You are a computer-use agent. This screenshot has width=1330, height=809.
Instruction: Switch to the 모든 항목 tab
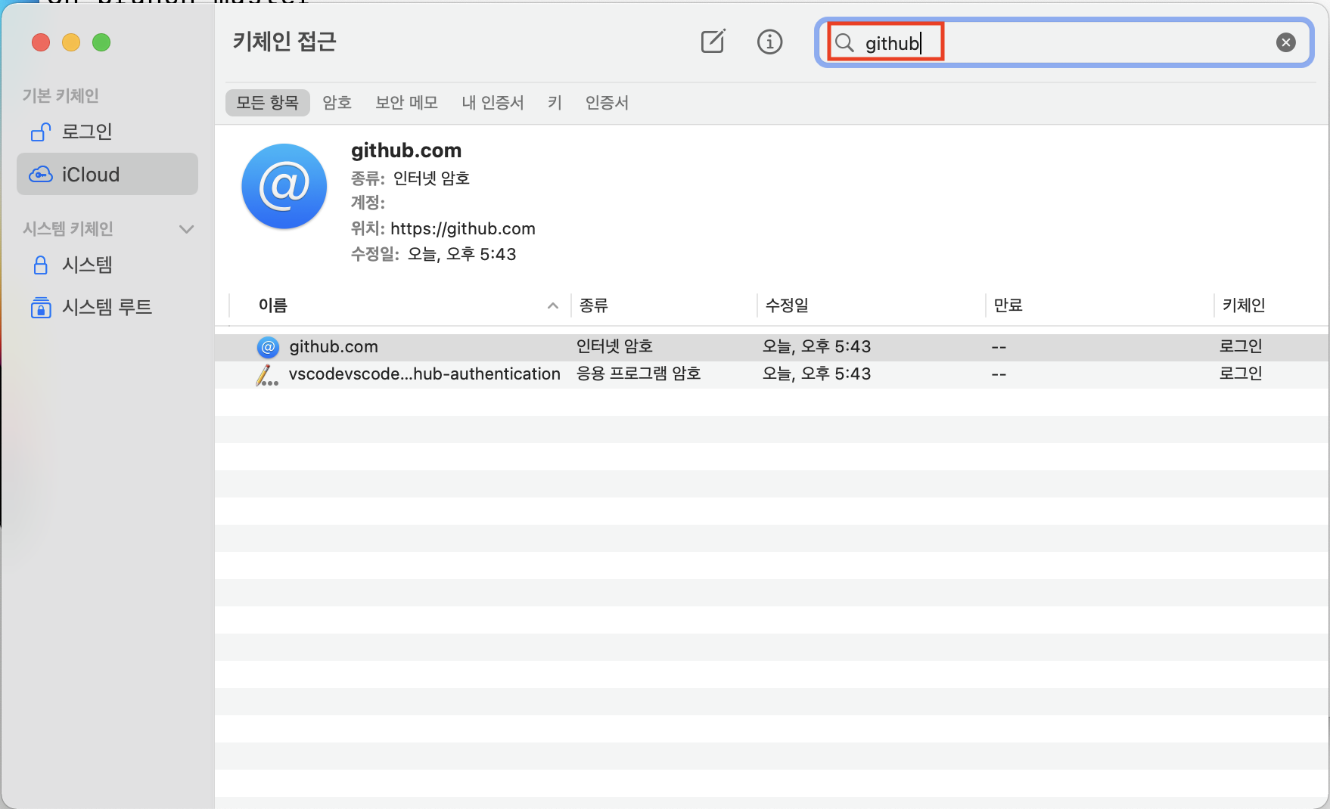(x=268, y=103)
